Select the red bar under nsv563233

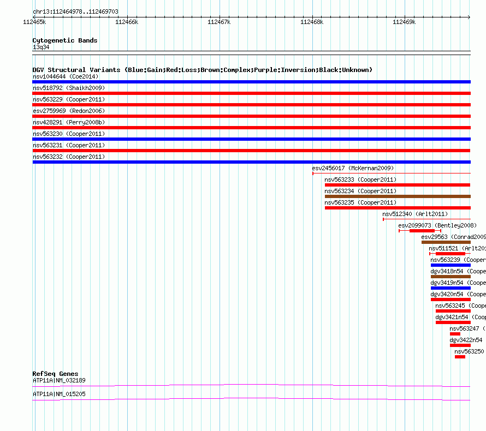tap(398, 185)
